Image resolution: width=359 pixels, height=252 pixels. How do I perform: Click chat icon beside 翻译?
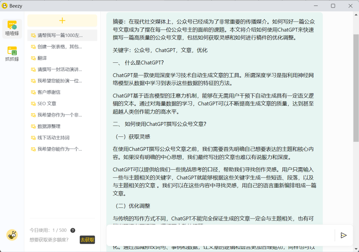pyautogui.click(x=33, y=58)
